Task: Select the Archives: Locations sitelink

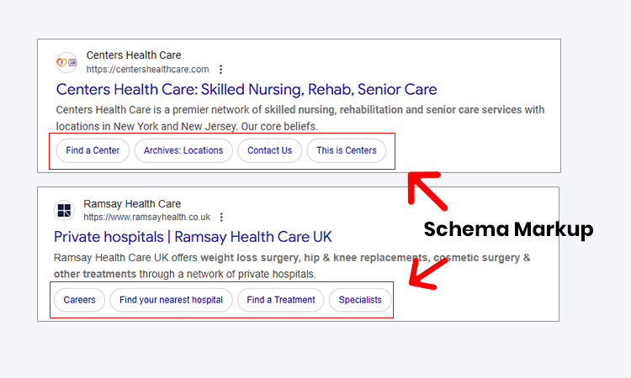Action: coord(183,150)
